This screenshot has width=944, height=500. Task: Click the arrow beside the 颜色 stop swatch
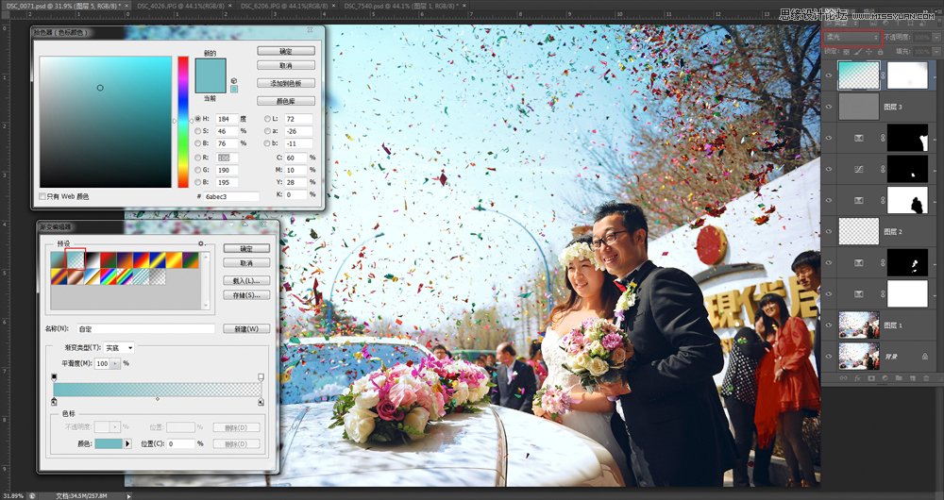click(x=127, y=443)
